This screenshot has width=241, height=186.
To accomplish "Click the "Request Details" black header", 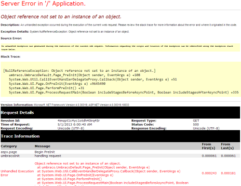I will coord(120,113).
